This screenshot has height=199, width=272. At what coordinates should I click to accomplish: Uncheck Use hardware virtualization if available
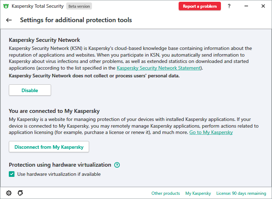coord(12,174)
